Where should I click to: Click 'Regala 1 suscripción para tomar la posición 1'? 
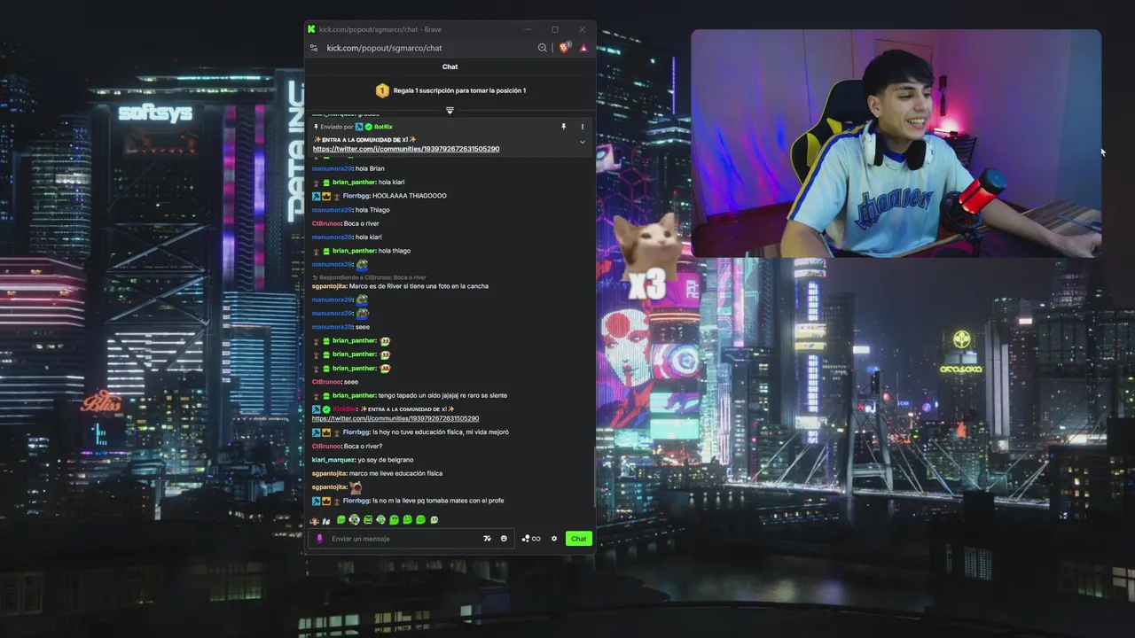point(459,90)
